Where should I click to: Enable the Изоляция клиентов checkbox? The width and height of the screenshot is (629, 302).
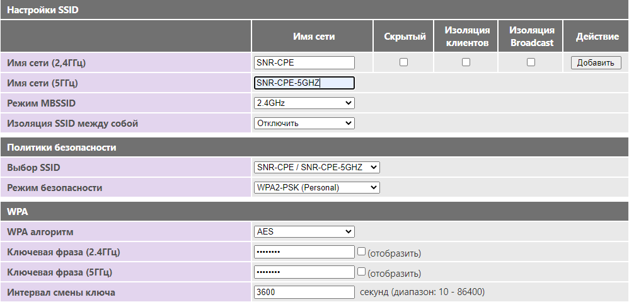tap(466, 62)
